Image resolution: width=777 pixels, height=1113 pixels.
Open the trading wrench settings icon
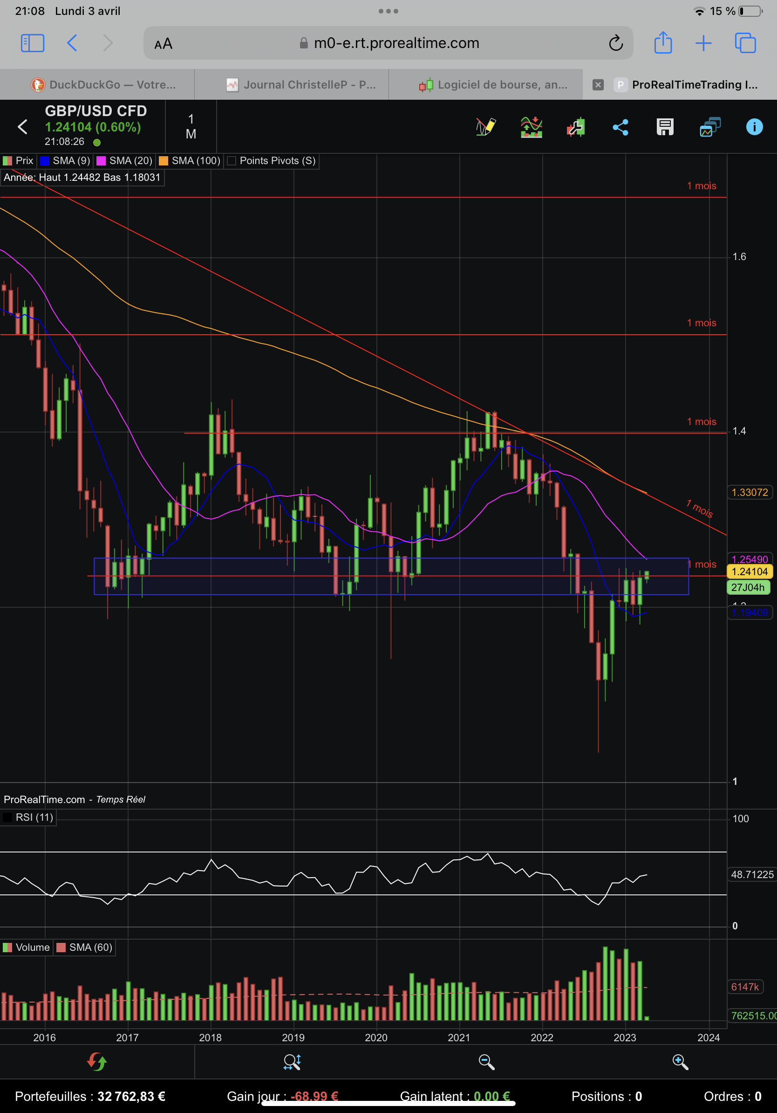coord(575,127)
